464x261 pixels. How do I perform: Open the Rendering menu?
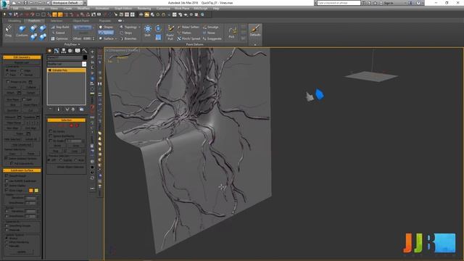click(144, 9)
